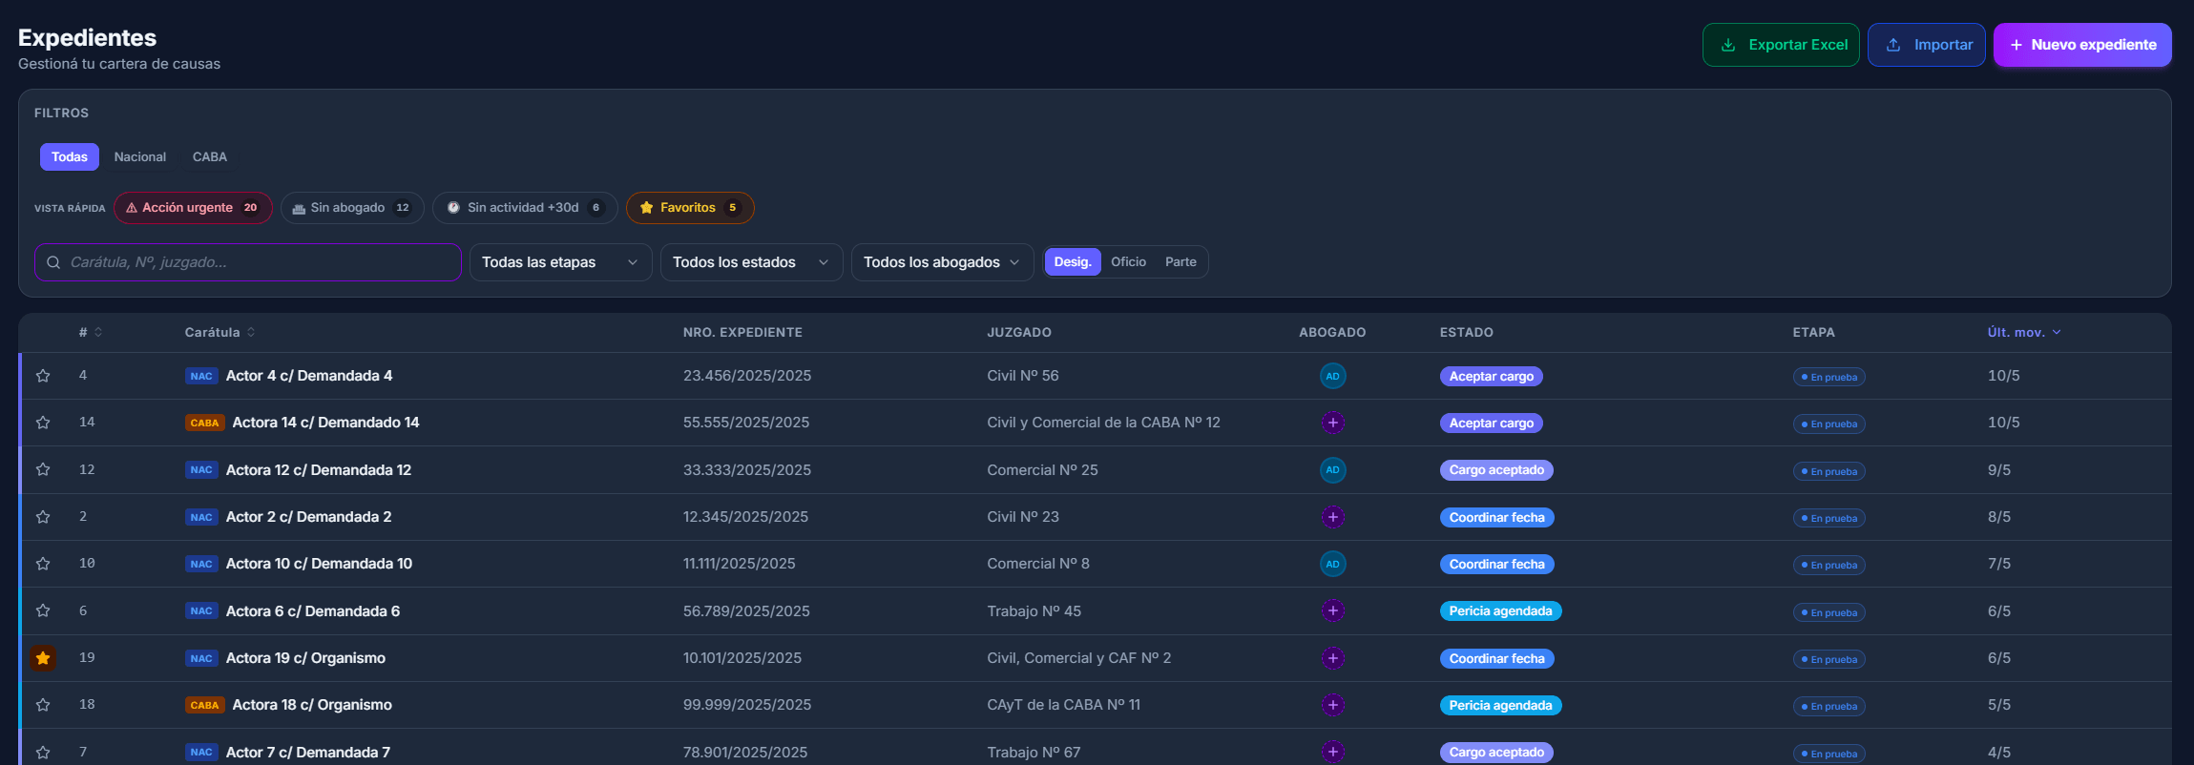Click the search magnifier icon
Screen dimensions: 2194x765
click(x=53, y=262)
